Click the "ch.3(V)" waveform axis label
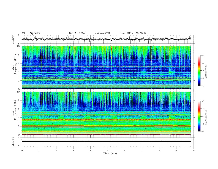This screenshot has width=218, height=169. 13,142
